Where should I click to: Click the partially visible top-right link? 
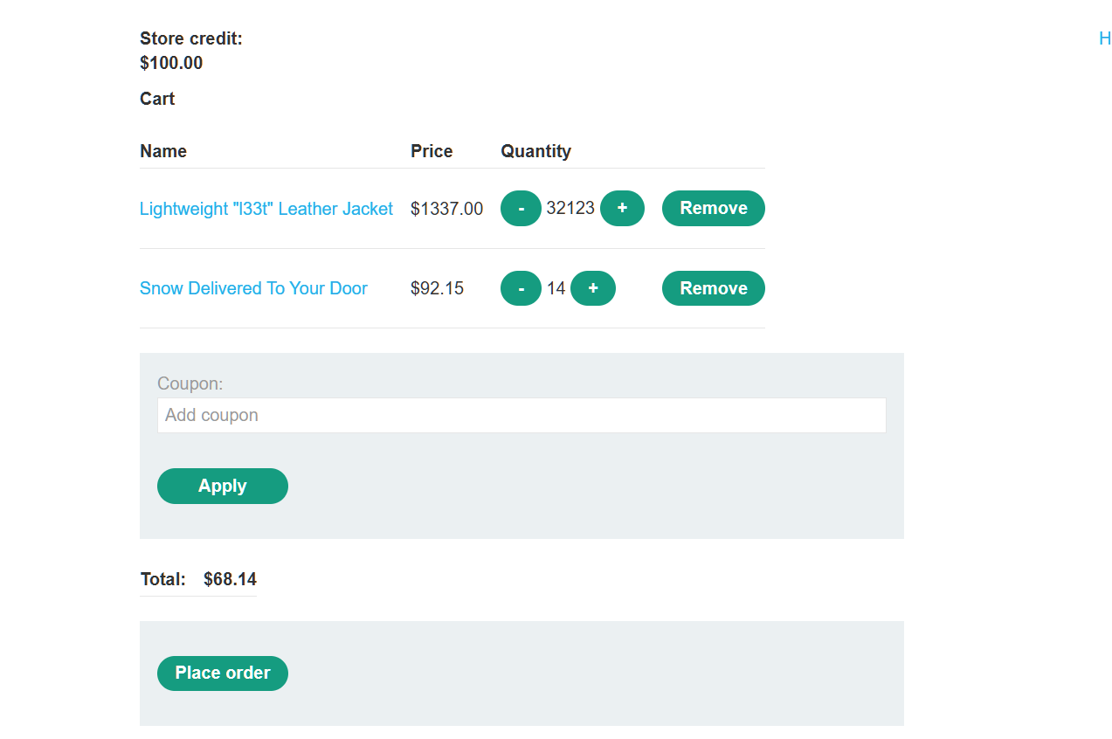coord(1105,38)
